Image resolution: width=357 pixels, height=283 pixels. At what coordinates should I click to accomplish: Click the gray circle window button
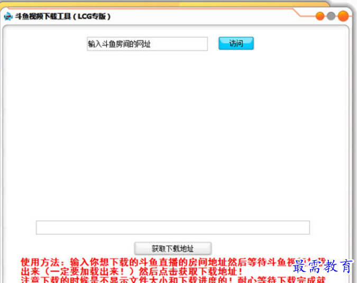(x=331, y=16)
